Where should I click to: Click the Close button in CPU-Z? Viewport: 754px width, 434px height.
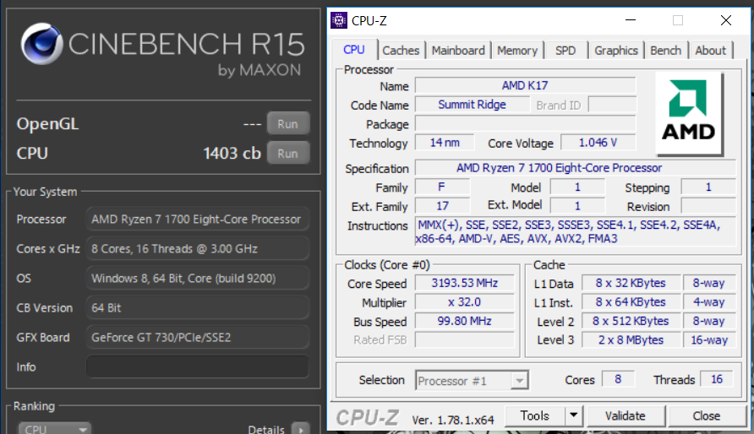707,415
